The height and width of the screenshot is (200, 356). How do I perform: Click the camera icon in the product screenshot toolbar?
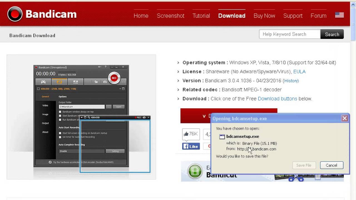coord(105,82)
